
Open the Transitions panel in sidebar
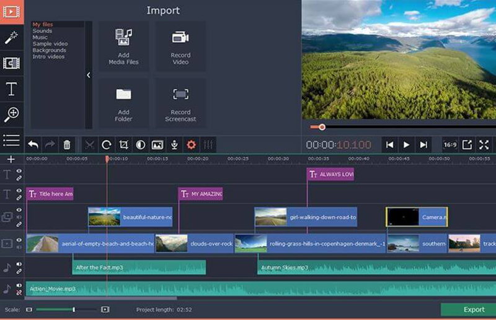tap(11, 63)
